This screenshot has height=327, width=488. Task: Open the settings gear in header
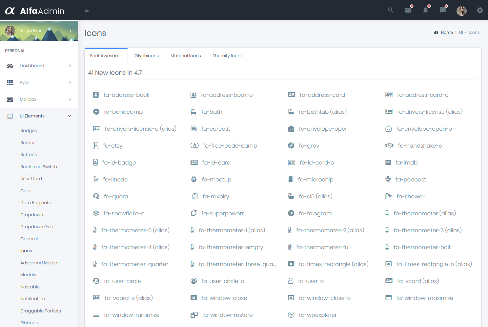pyautogui.click(x=480, y=10)
